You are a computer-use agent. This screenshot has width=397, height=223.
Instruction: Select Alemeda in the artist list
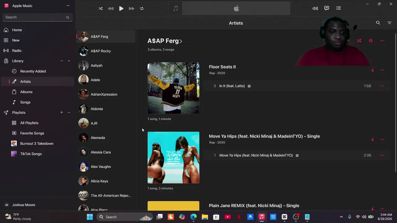click(x=106, y=138)
